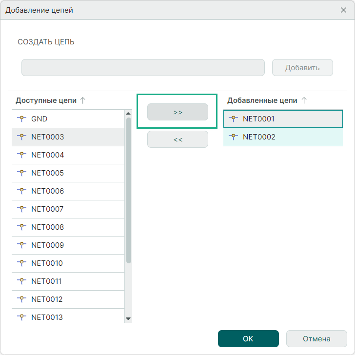The image size is (355, 355).
Task: Select NET0007 in available nets
Action: pyautogui.click(x=47, y=209)
